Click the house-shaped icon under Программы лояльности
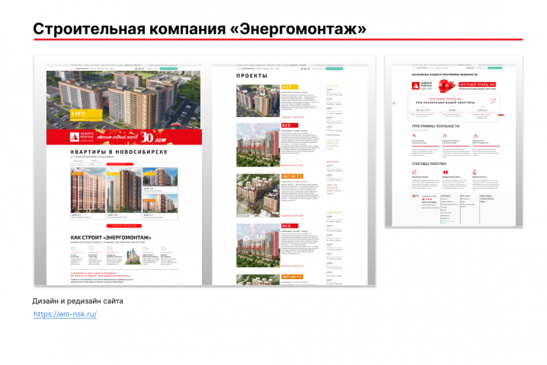Viewport: 547px width, 365px height. click(x=475, y=136)
